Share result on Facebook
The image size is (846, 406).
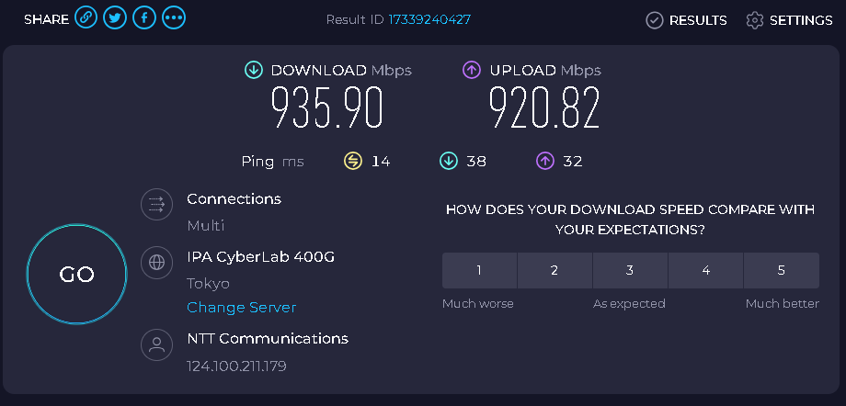[144, 17]
